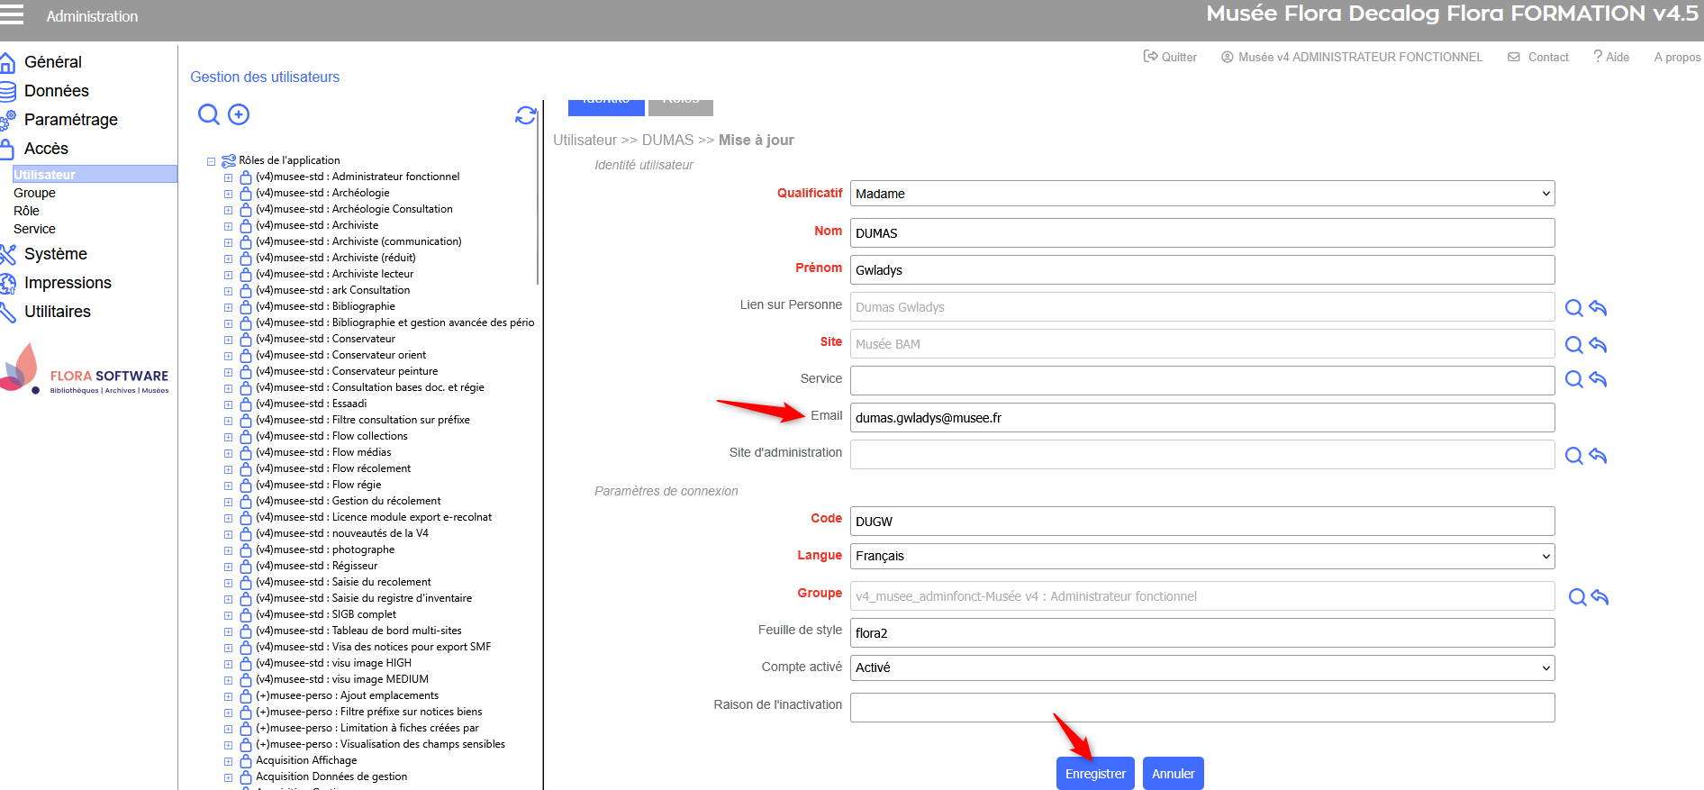Open Groupe in the Accès menu
The image size is (1704, 790).
click(34, 193)
